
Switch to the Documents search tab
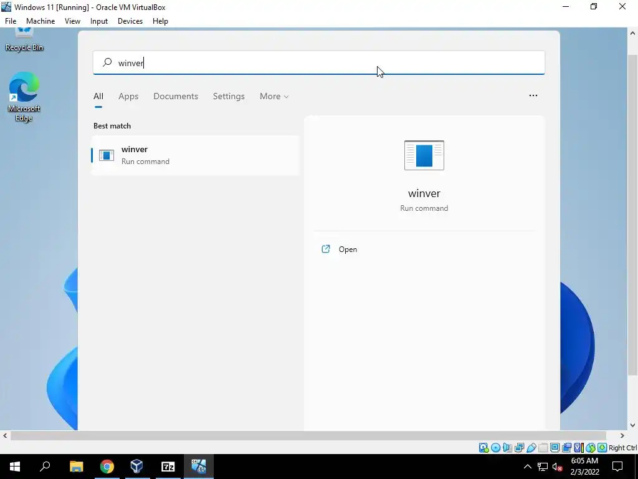point(176,96)
